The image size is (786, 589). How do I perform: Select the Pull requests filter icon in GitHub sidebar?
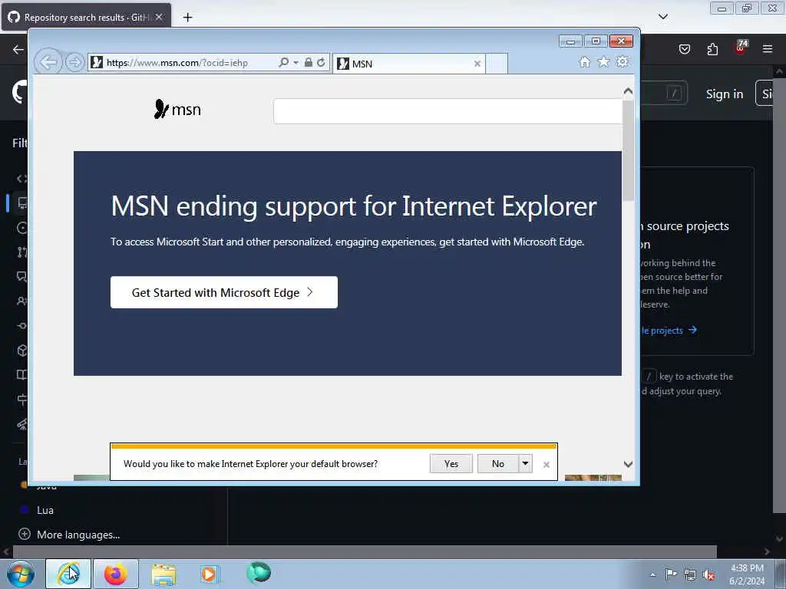coord(22,252)
